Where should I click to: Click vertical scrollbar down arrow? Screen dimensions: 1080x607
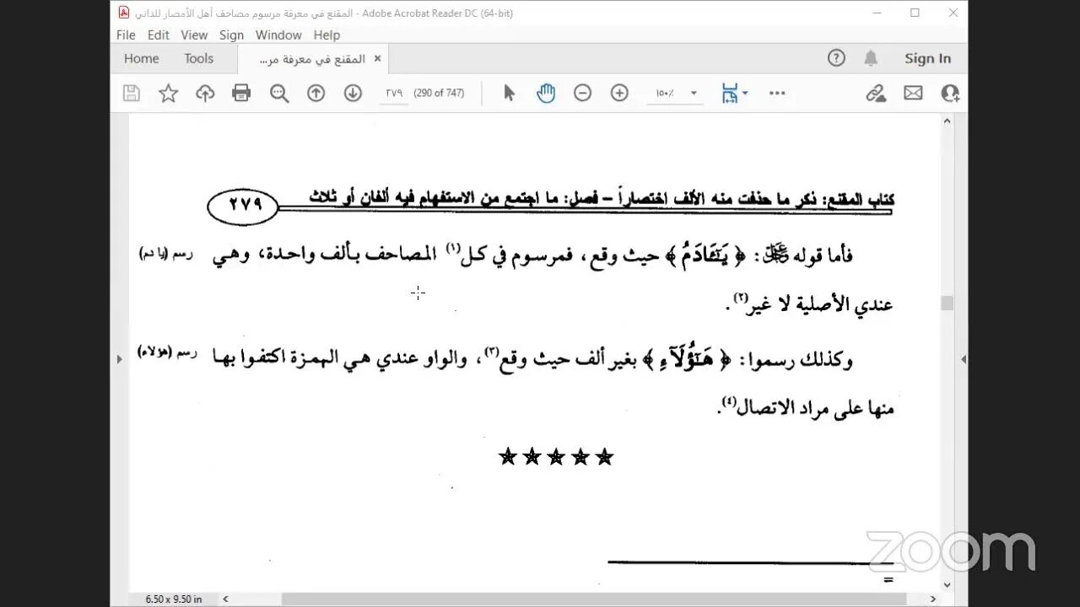coord(947,584)
